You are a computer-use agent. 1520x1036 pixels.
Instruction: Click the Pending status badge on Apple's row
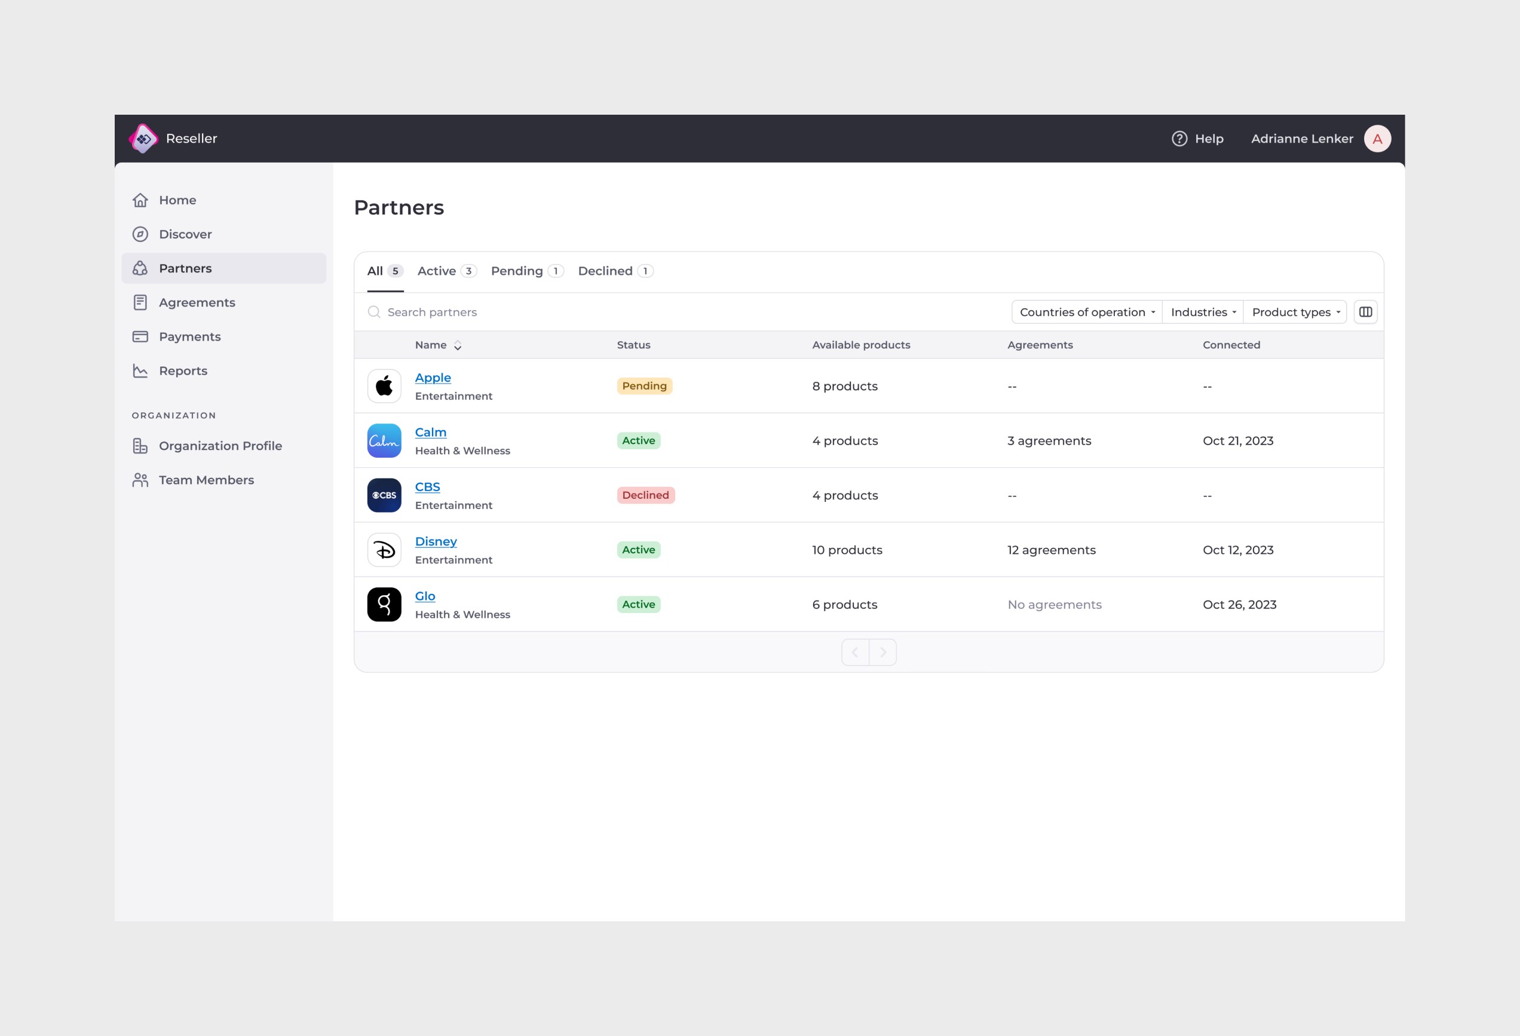[x=644, y=386]
